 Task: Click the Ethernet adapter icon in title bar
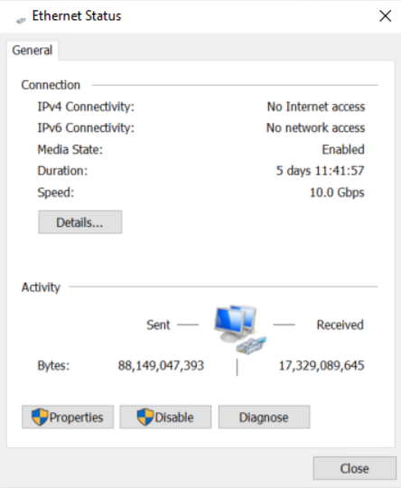(21, 21)
